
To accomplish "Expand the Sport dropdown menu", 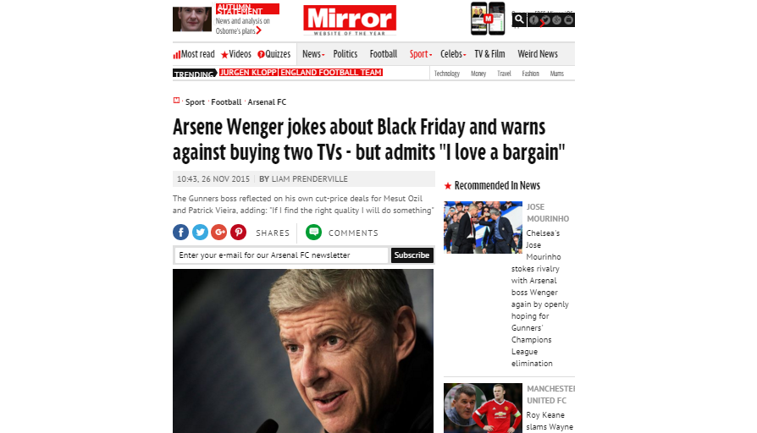I will (x=421, y=54).
